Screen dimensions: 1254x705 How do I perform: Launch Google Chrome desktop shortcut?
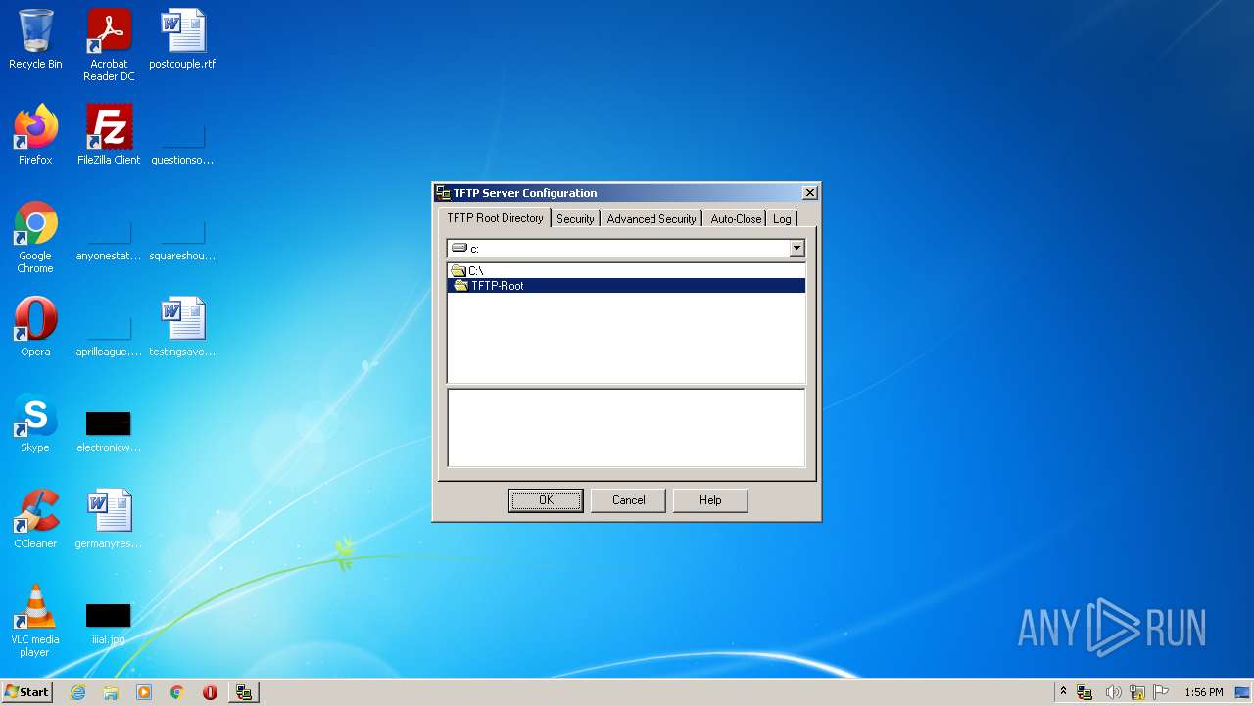(x=35, y=237)
